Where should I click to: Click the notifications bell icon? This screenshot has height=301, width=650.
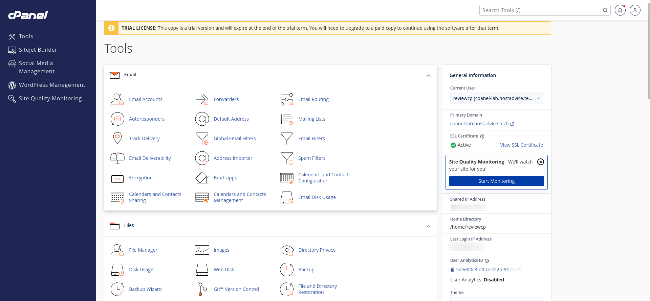620,10
